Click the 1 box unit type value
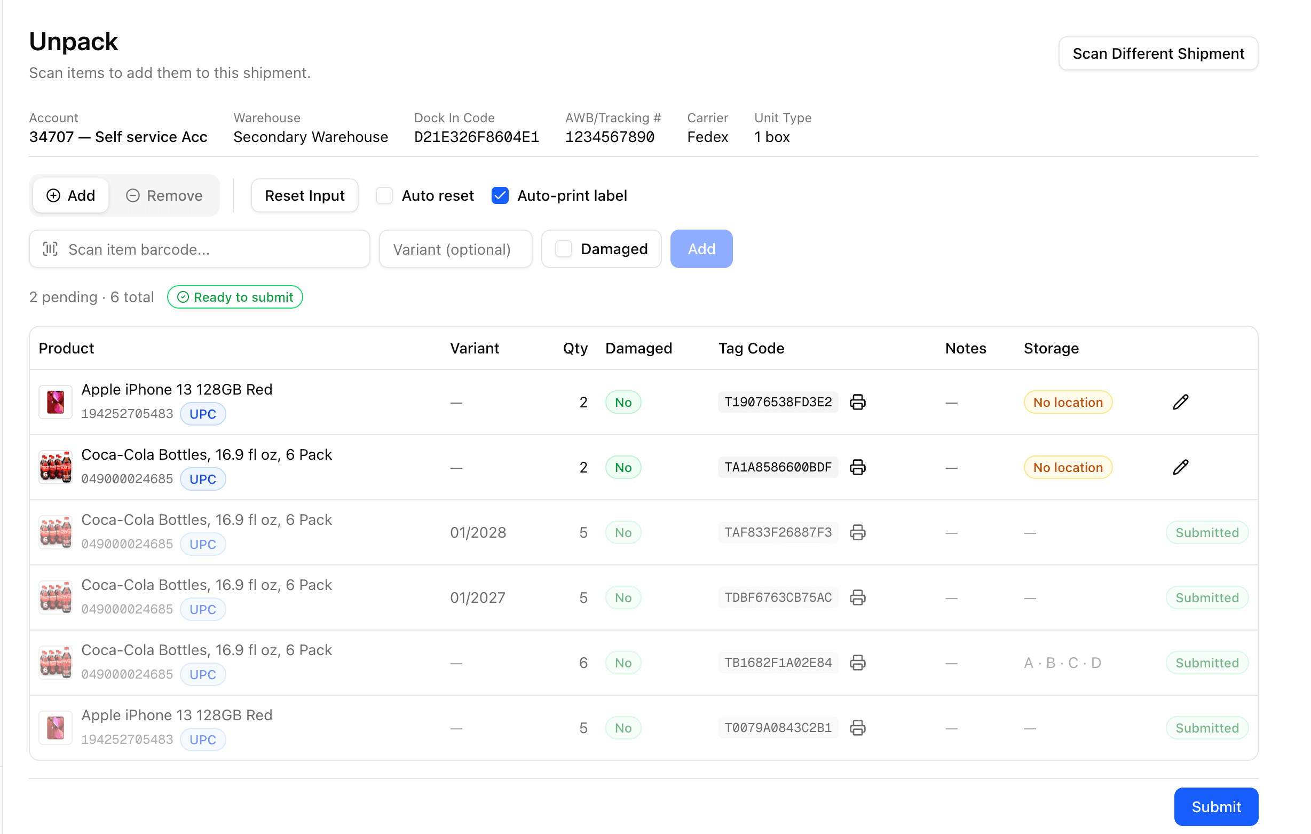Image resolution: width=1311 pixels, height=834 pixels. (x=772, y=137)
